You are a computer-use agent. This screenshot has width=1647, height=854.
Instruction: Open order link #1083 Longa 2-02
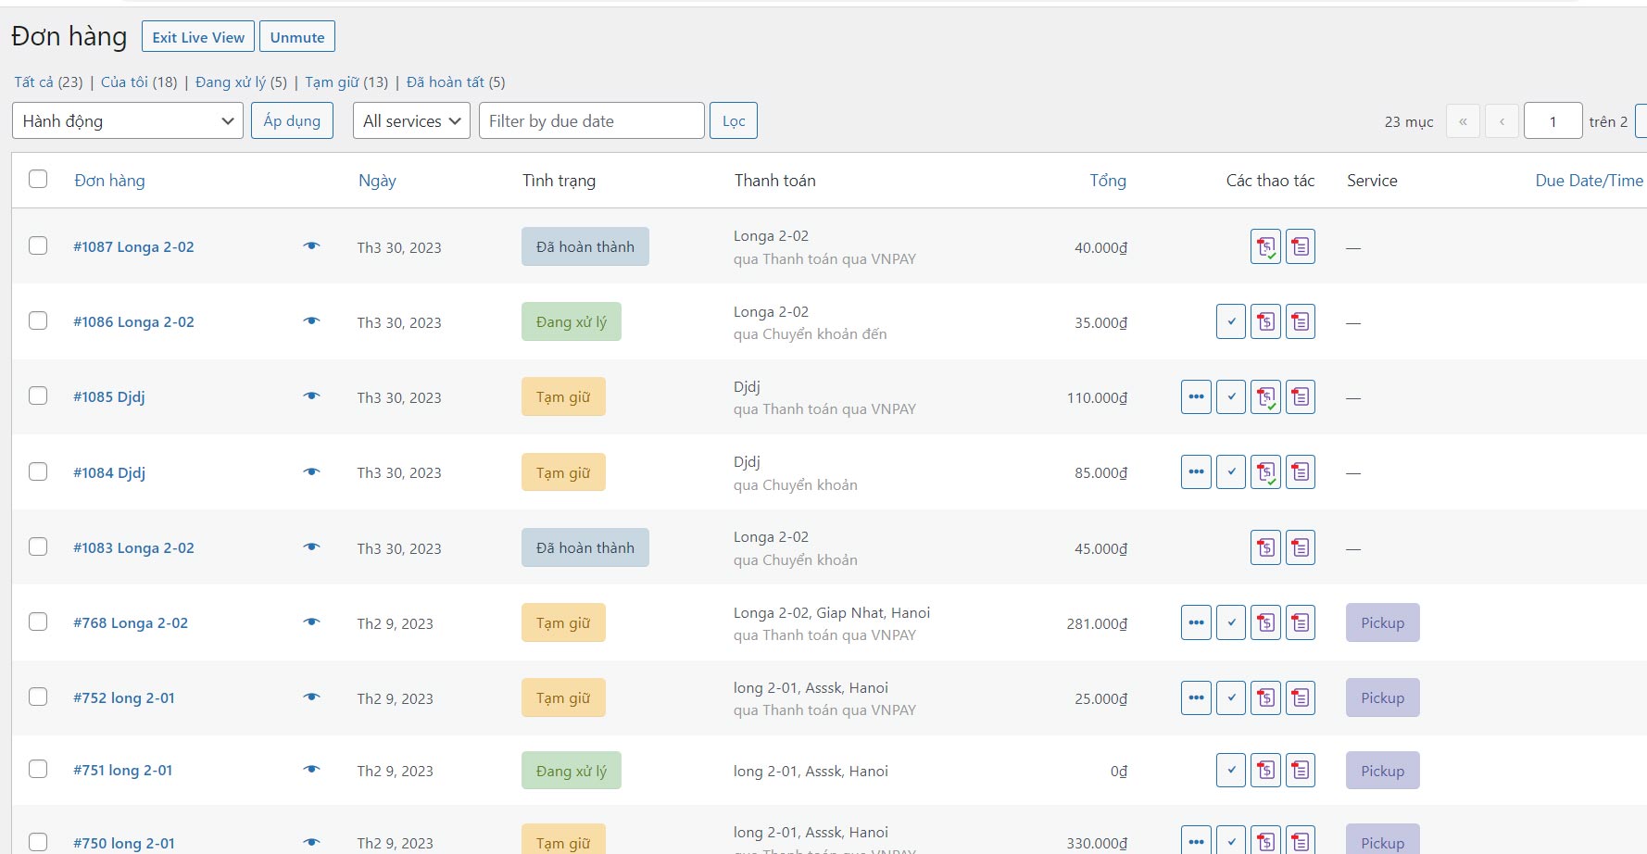click(133, 548)
